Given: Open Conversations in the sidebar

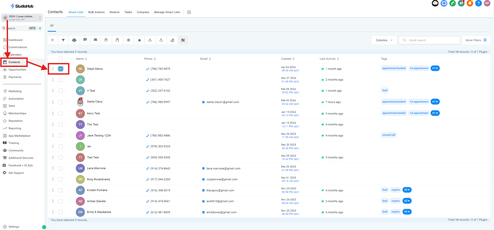Looking at the screenshot, I should pyautogui.click(x=18, y=47).
